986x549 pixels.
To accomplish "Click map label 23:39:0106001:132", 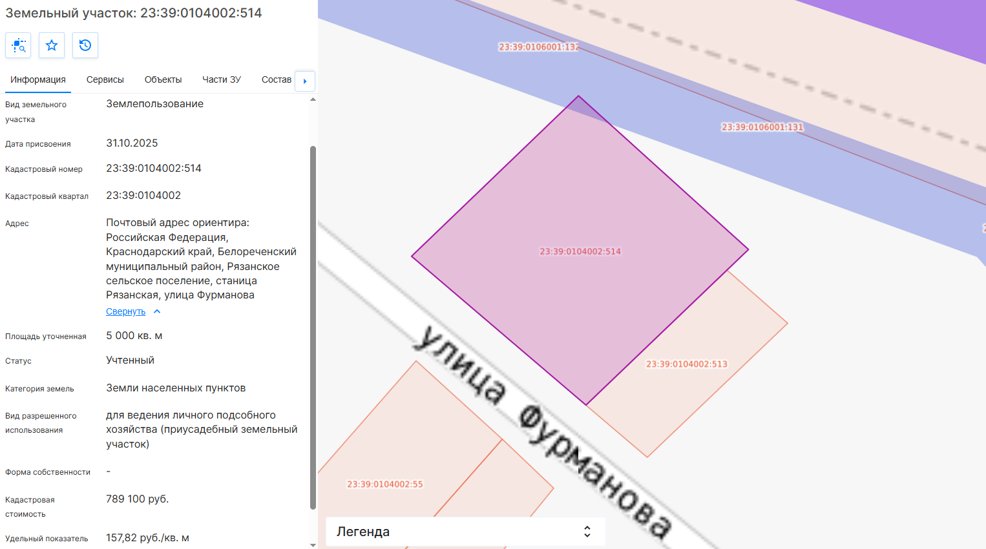I will (x=539, y=47).
